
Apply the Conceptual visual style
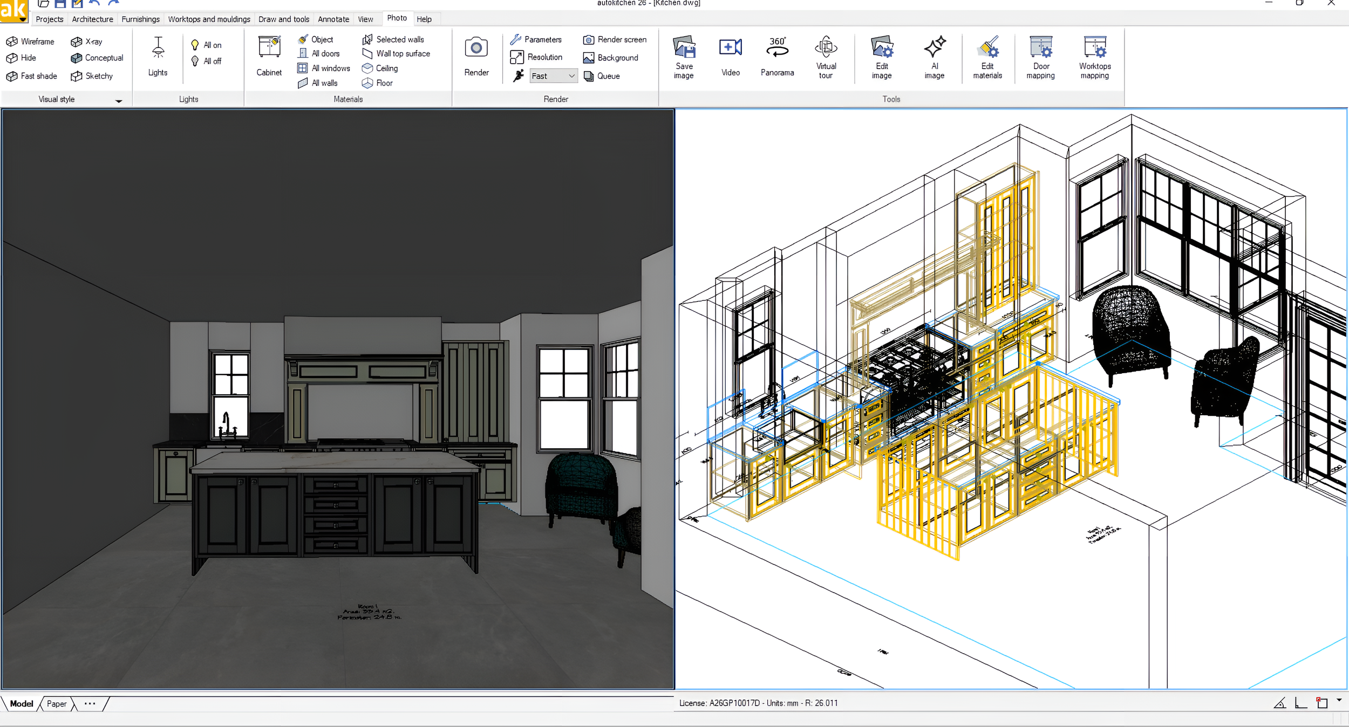[x=97, y=58]
